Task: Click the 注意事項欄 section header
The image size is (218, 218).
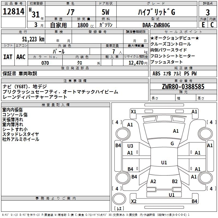Action: [75, 81]
